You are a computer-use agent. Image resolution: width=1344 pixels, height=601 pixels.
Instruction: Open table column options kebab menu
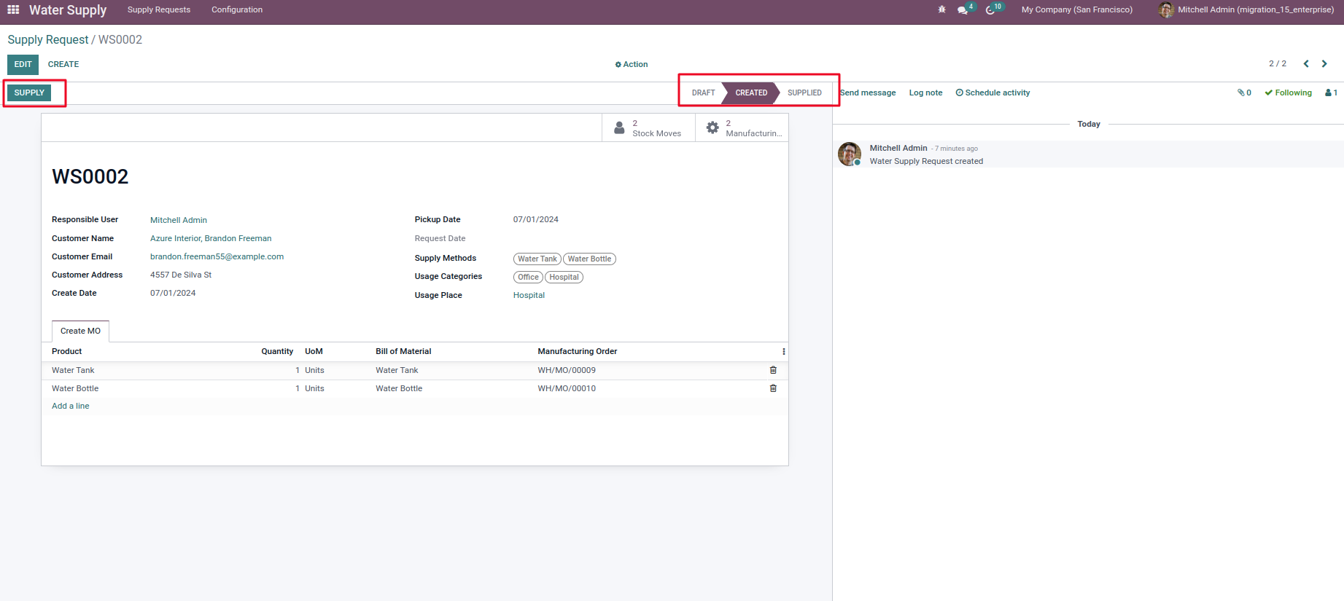tap(784, 351)
